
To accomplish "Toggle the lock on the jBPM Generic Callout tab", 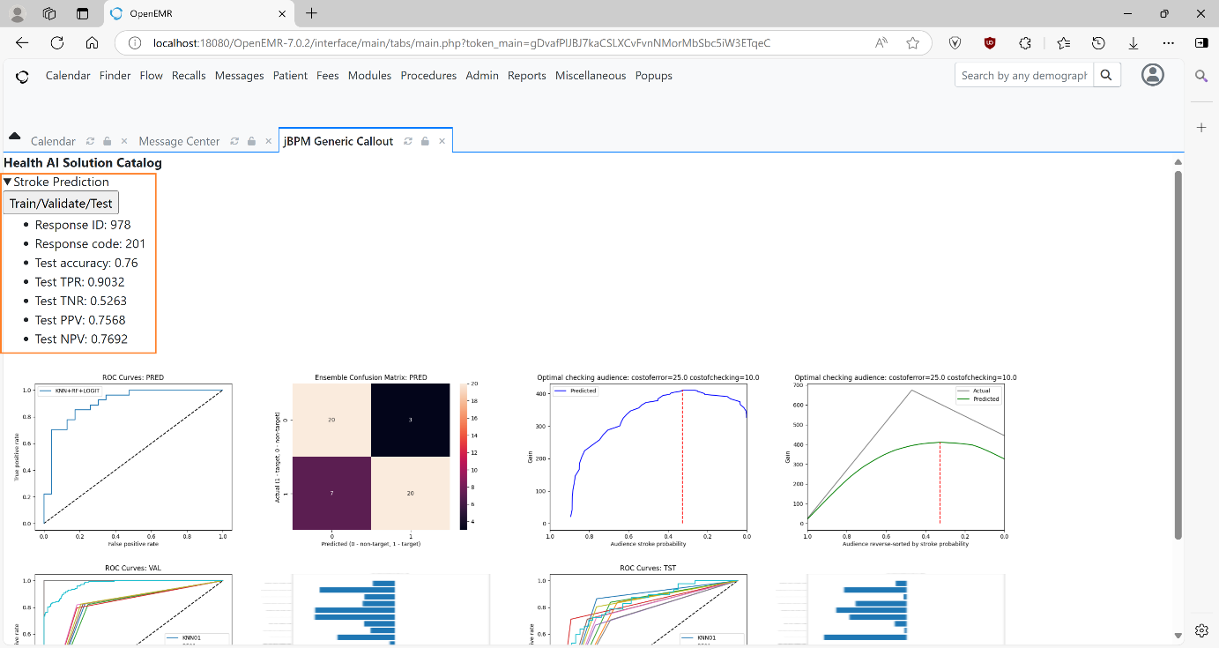I will click(425, 140).
